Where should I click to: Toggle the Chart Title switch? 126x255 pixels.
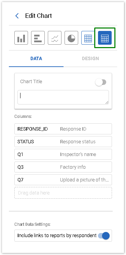pos(101,82)
